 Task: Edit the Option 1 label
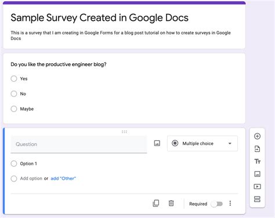coord(28,163)
